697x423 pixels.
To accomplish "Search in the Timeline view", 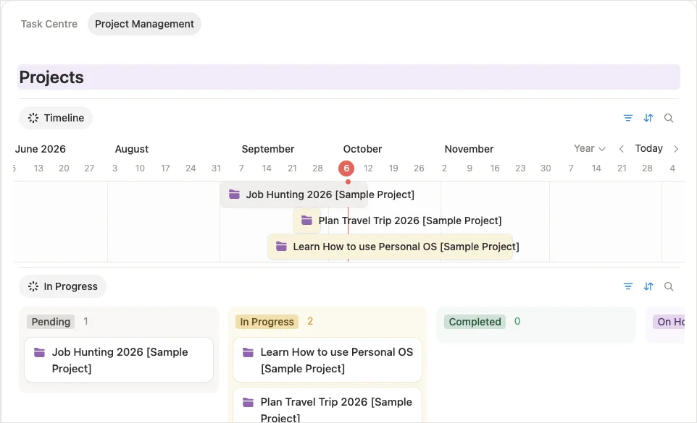I will tap(669, 118).
